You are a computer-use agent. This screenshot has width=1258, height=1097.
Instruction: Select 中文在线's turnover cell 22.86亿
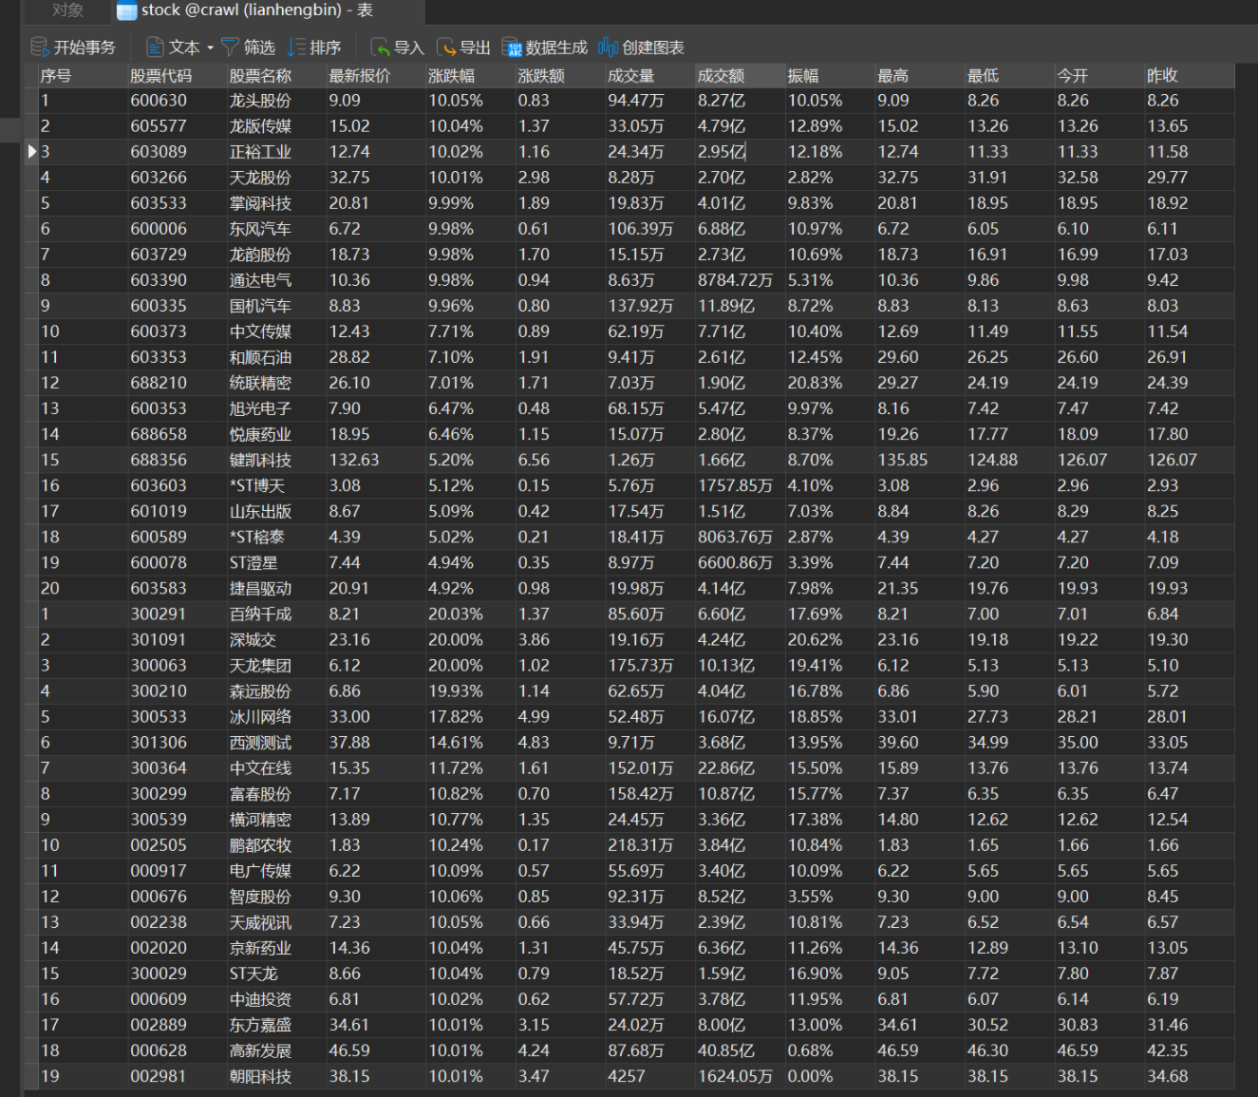coord(740,766)
